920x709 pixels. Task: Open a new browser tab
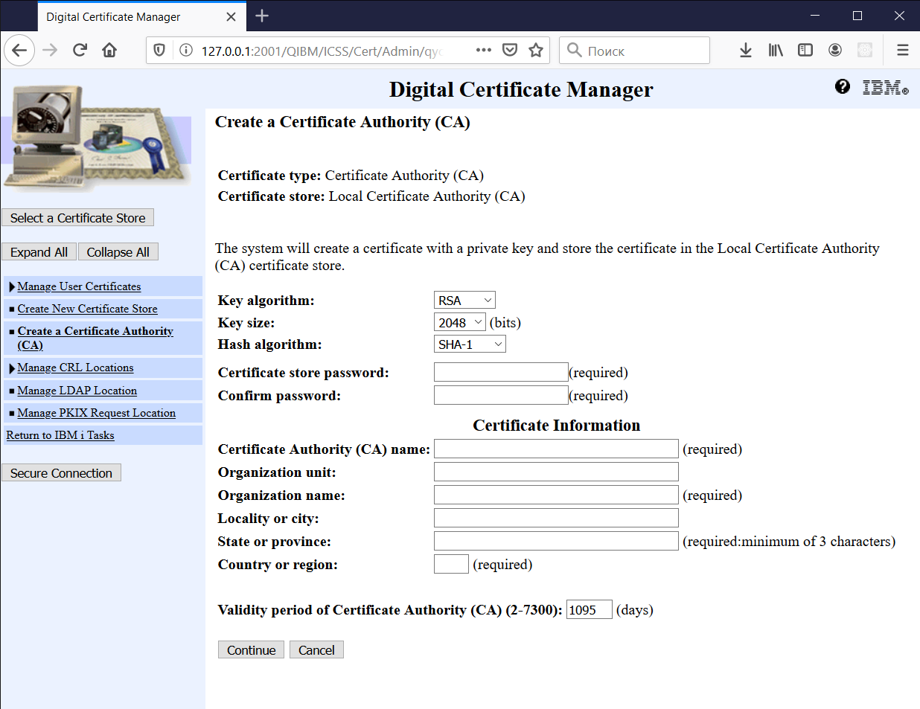pos(262,16)
